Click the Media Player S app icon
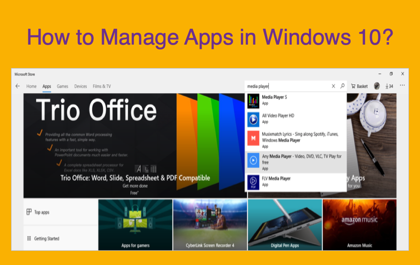Image resolution: width=420 pixels, height=265 pixels. click(253, 101)
